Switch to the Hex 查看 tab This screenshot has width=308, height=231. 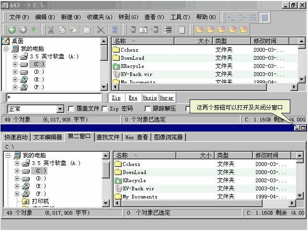(137, 137)
